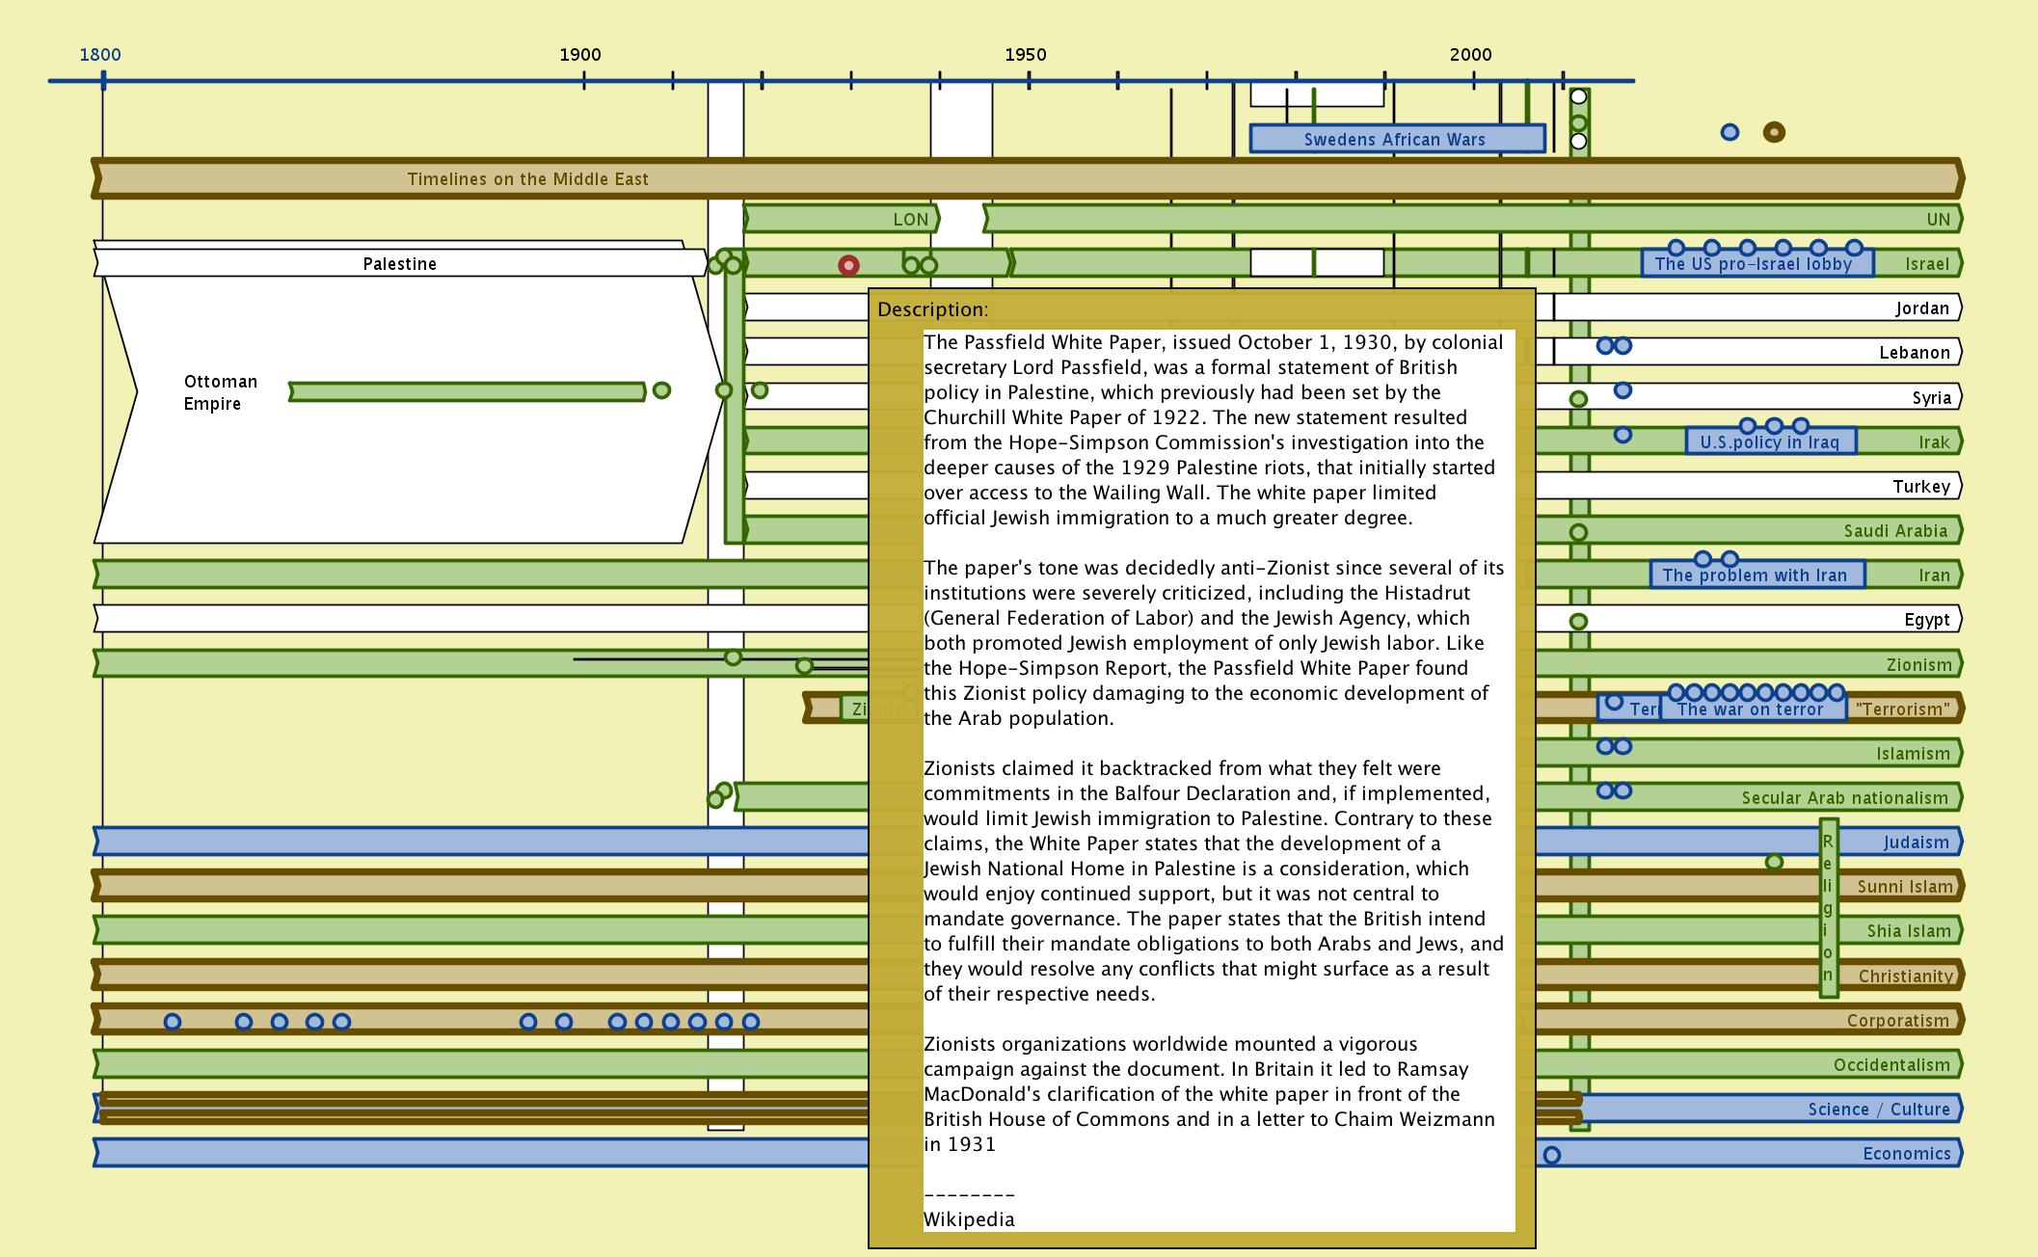Select the Palestine timeline band
Image resolution: width=2038 pixels, height=1257 pixels.
399,263
